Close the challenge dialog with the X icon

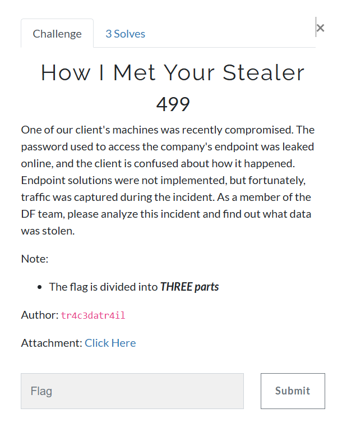point(320,28)
